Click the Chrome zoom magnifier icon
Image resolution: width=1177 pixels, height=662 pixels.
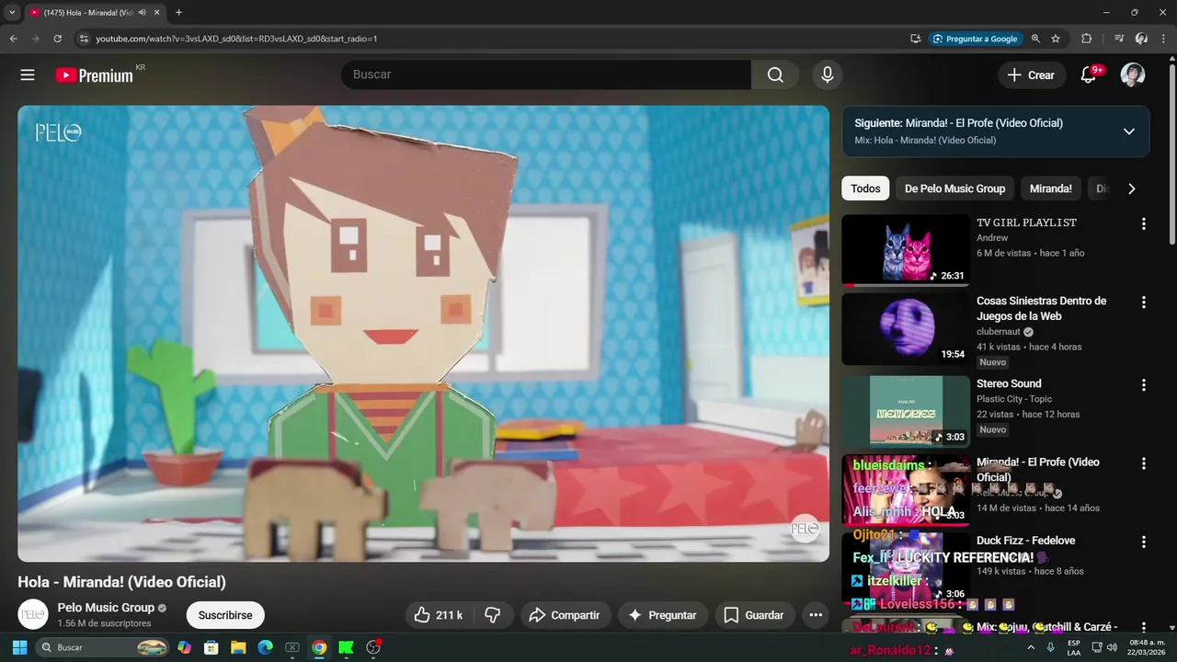click(x=1035, y=39)
